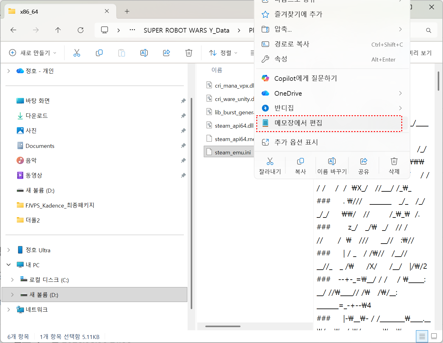Open 음악 in the sidebar
The image size is (443, 343).
[31, 160]
